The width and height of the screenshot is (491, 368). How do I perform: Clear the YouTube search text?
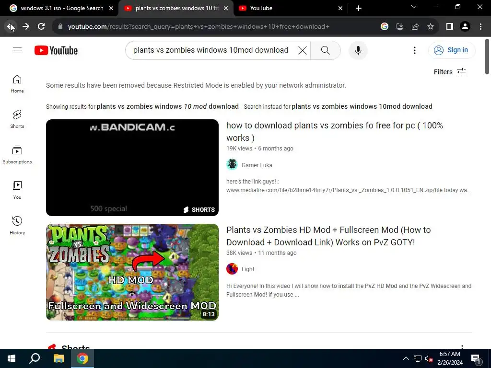coord(302,50)
